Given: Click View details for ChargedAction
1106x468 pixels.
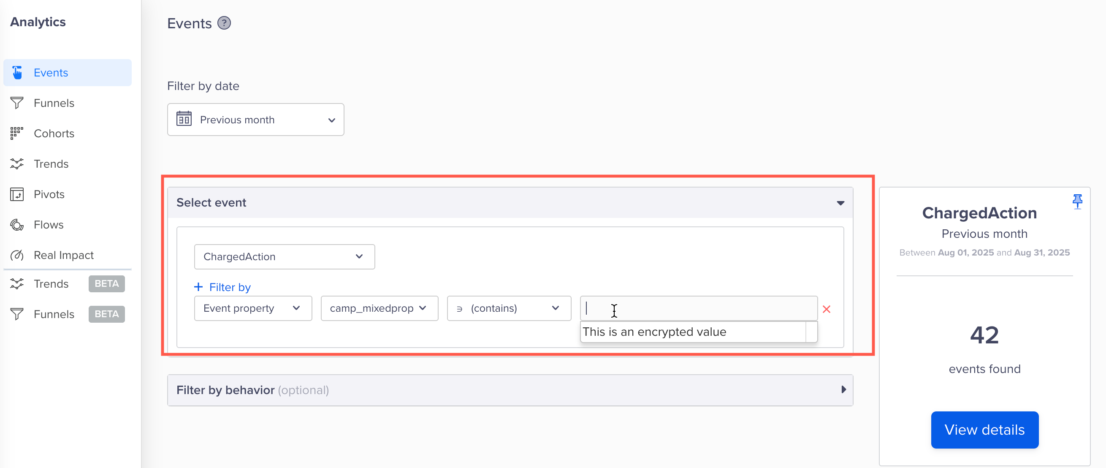Looking at the screenshot, I should 984,430.
